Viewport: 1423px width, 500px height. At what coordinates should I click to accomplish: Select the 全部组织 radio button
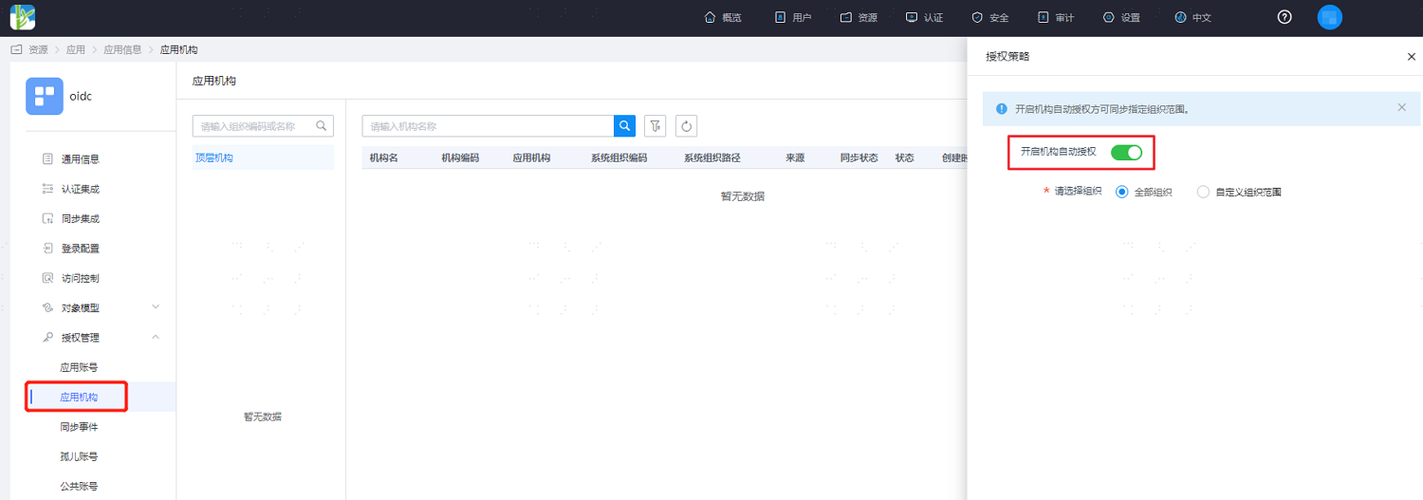click(x=1122, y=192)
